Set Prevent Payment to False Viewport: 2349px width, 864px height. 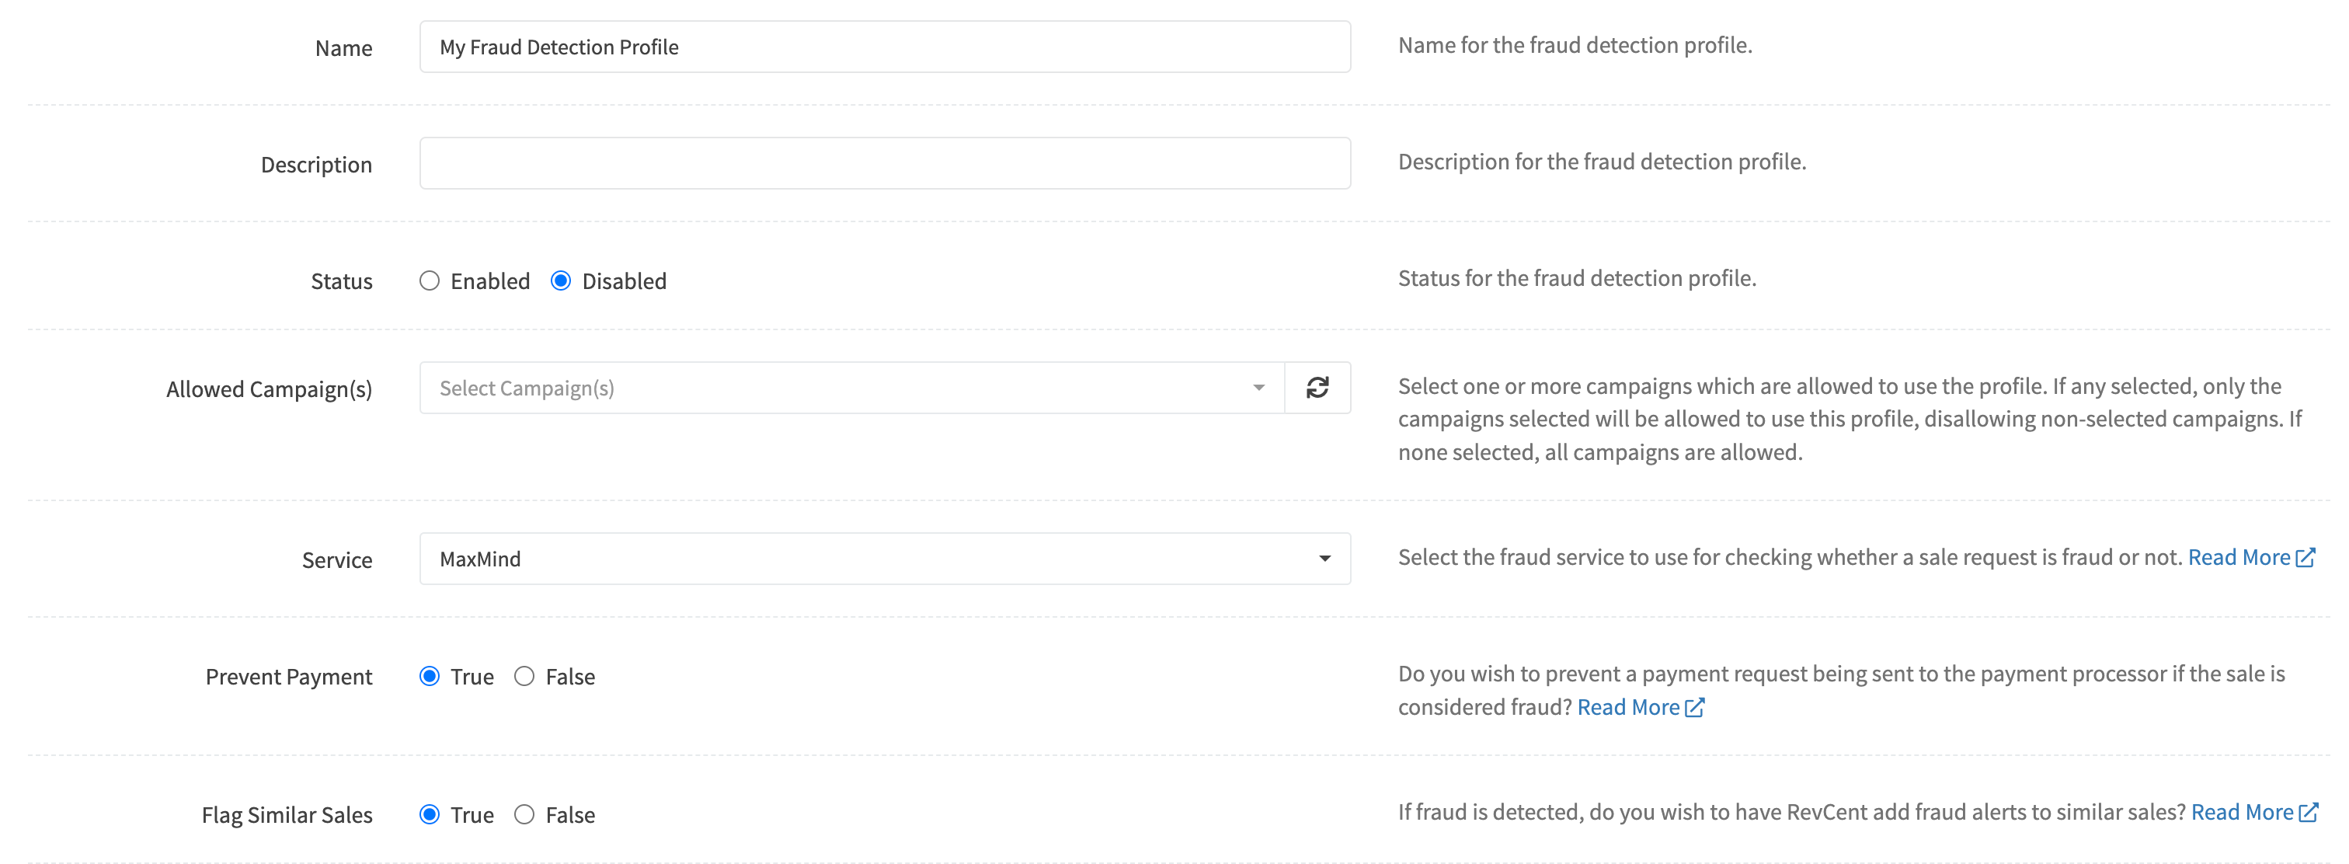(x=524, y=676)
